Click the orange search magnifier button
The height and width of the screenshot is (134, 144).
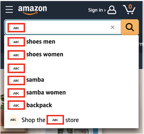click(130, 27)
